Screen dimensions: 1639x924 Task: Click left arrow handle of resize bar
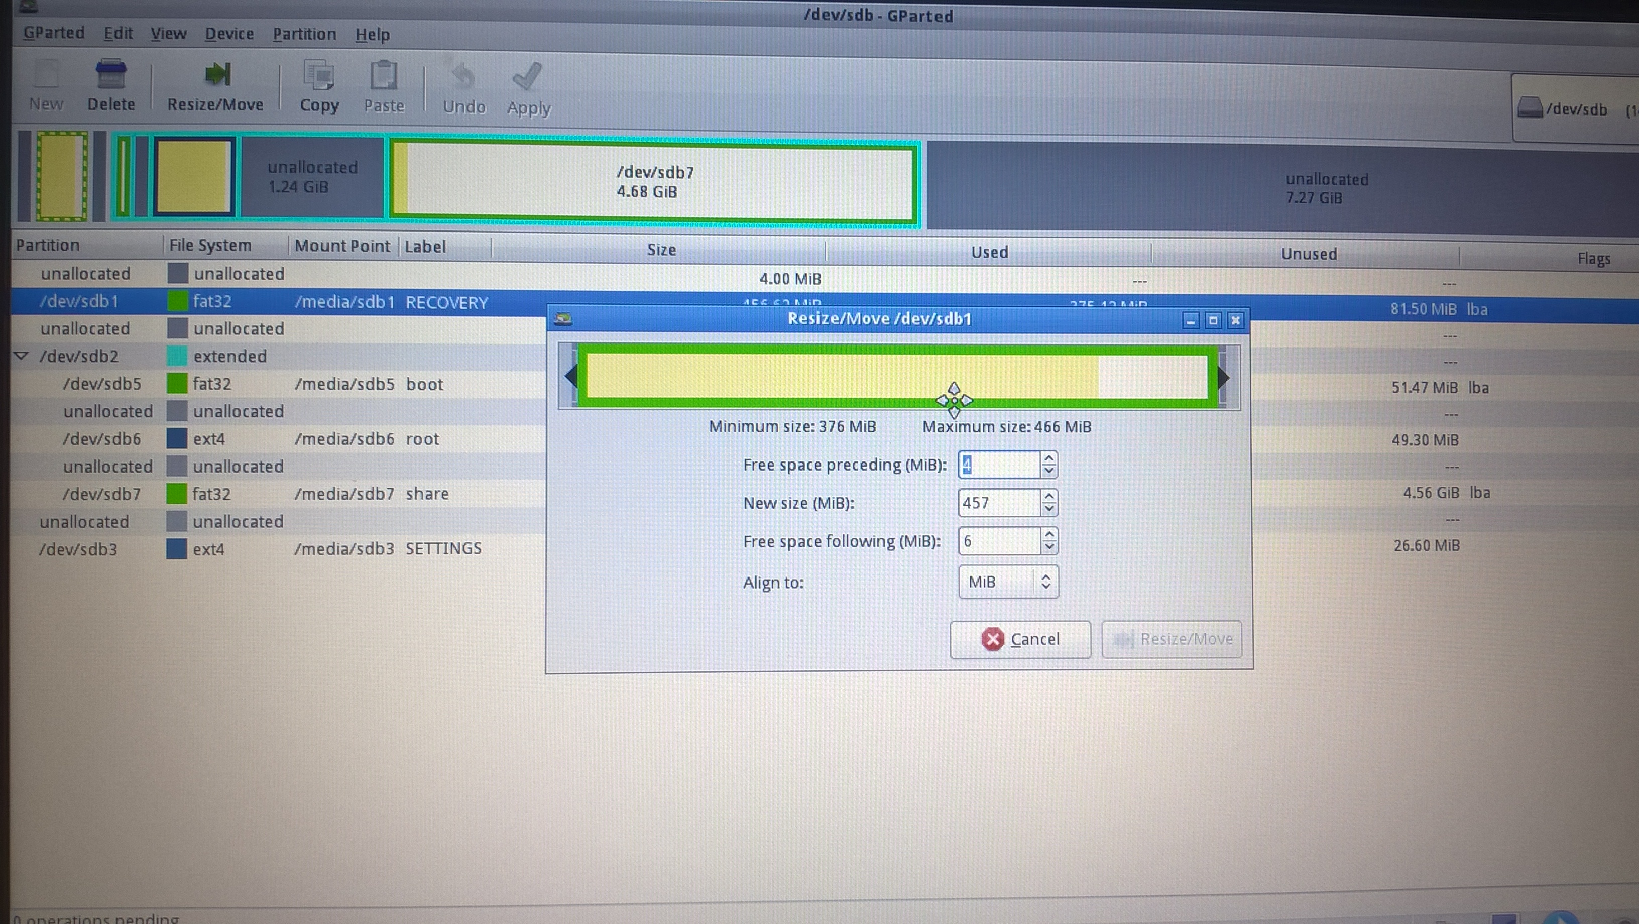(571, 376)
